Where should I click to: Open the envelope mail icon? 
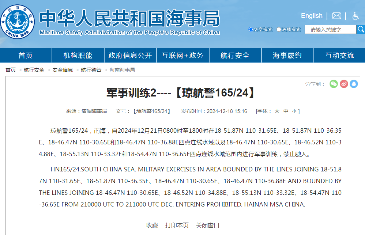336,16
